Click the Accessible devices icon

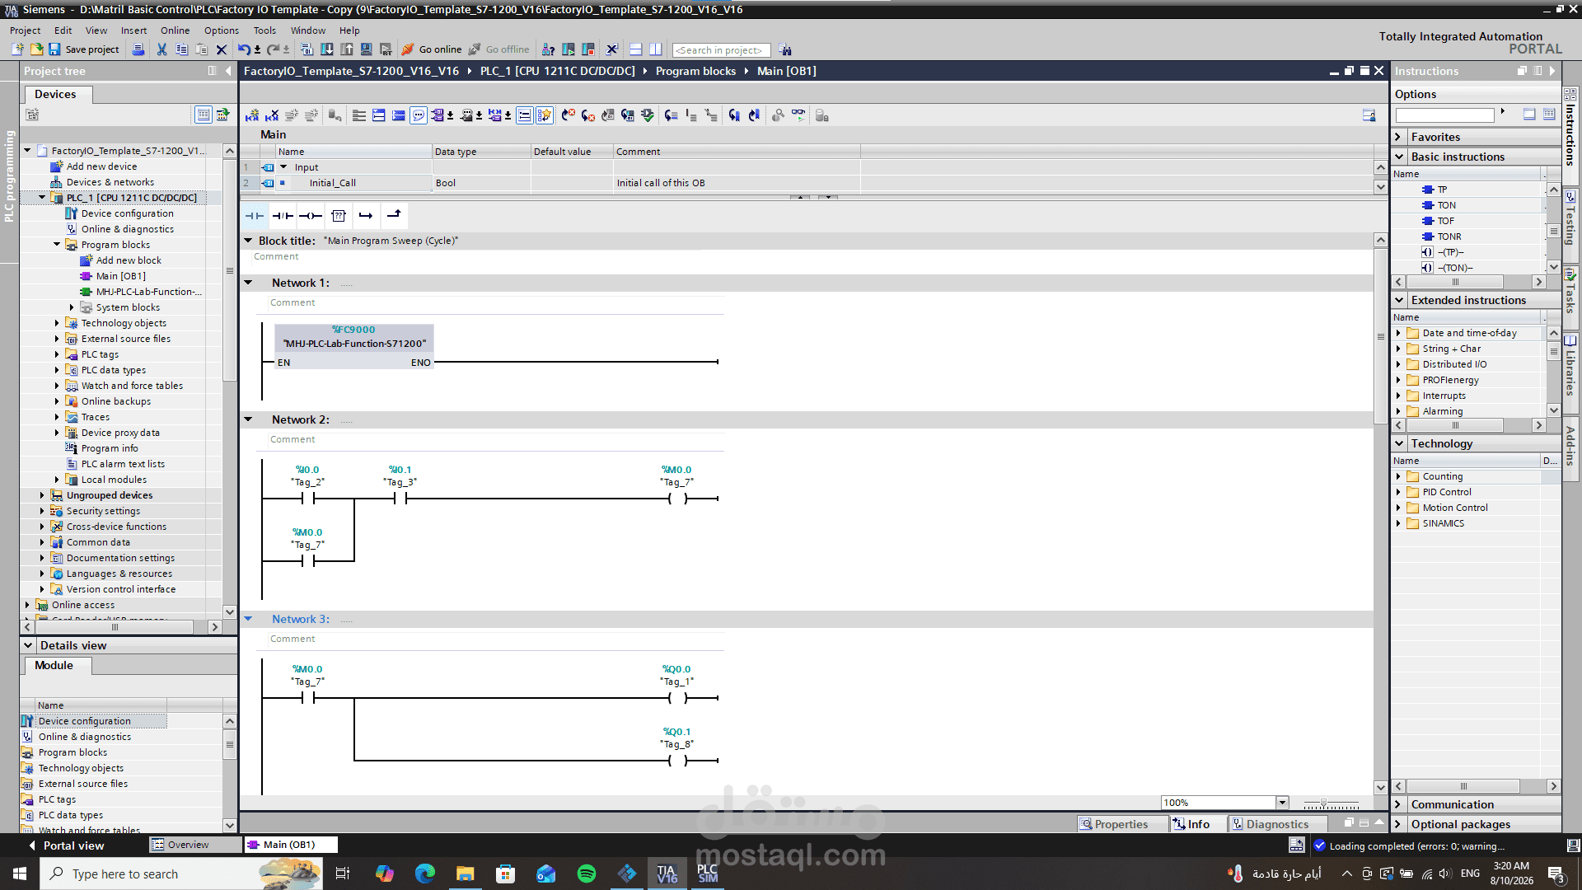pos(548,49)
